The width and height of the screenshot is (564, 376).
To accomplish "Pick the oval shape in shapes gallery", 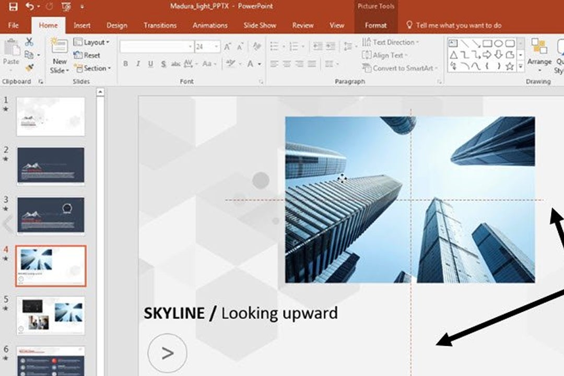I will [499, 43].
